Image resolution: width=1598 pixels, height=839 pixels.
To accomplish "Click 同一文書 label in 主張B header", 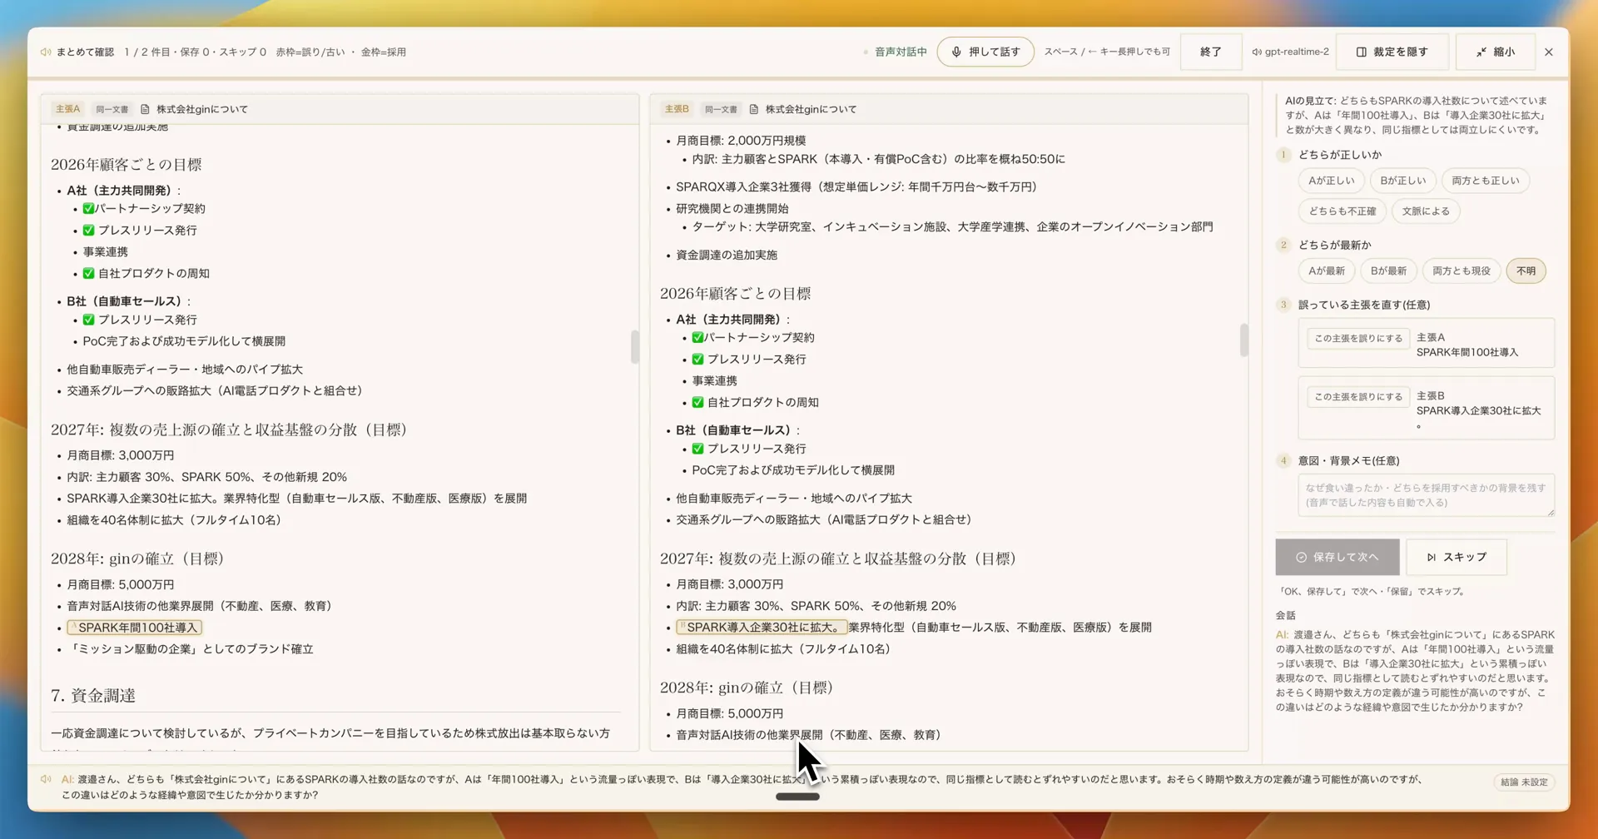I will [x=721, y=109].
